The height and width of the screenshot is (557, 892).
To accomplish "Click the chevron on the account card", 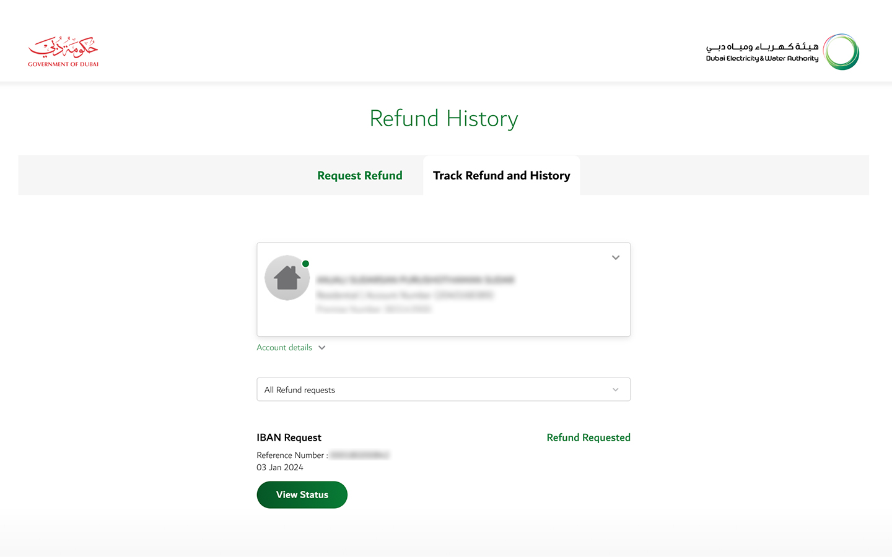I will 615,257.
